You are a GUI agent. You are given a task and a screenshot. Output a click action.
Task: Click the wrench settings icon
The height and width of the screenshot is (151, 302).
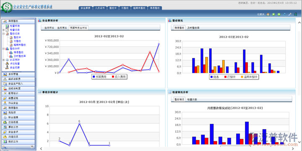click(290, 14)
